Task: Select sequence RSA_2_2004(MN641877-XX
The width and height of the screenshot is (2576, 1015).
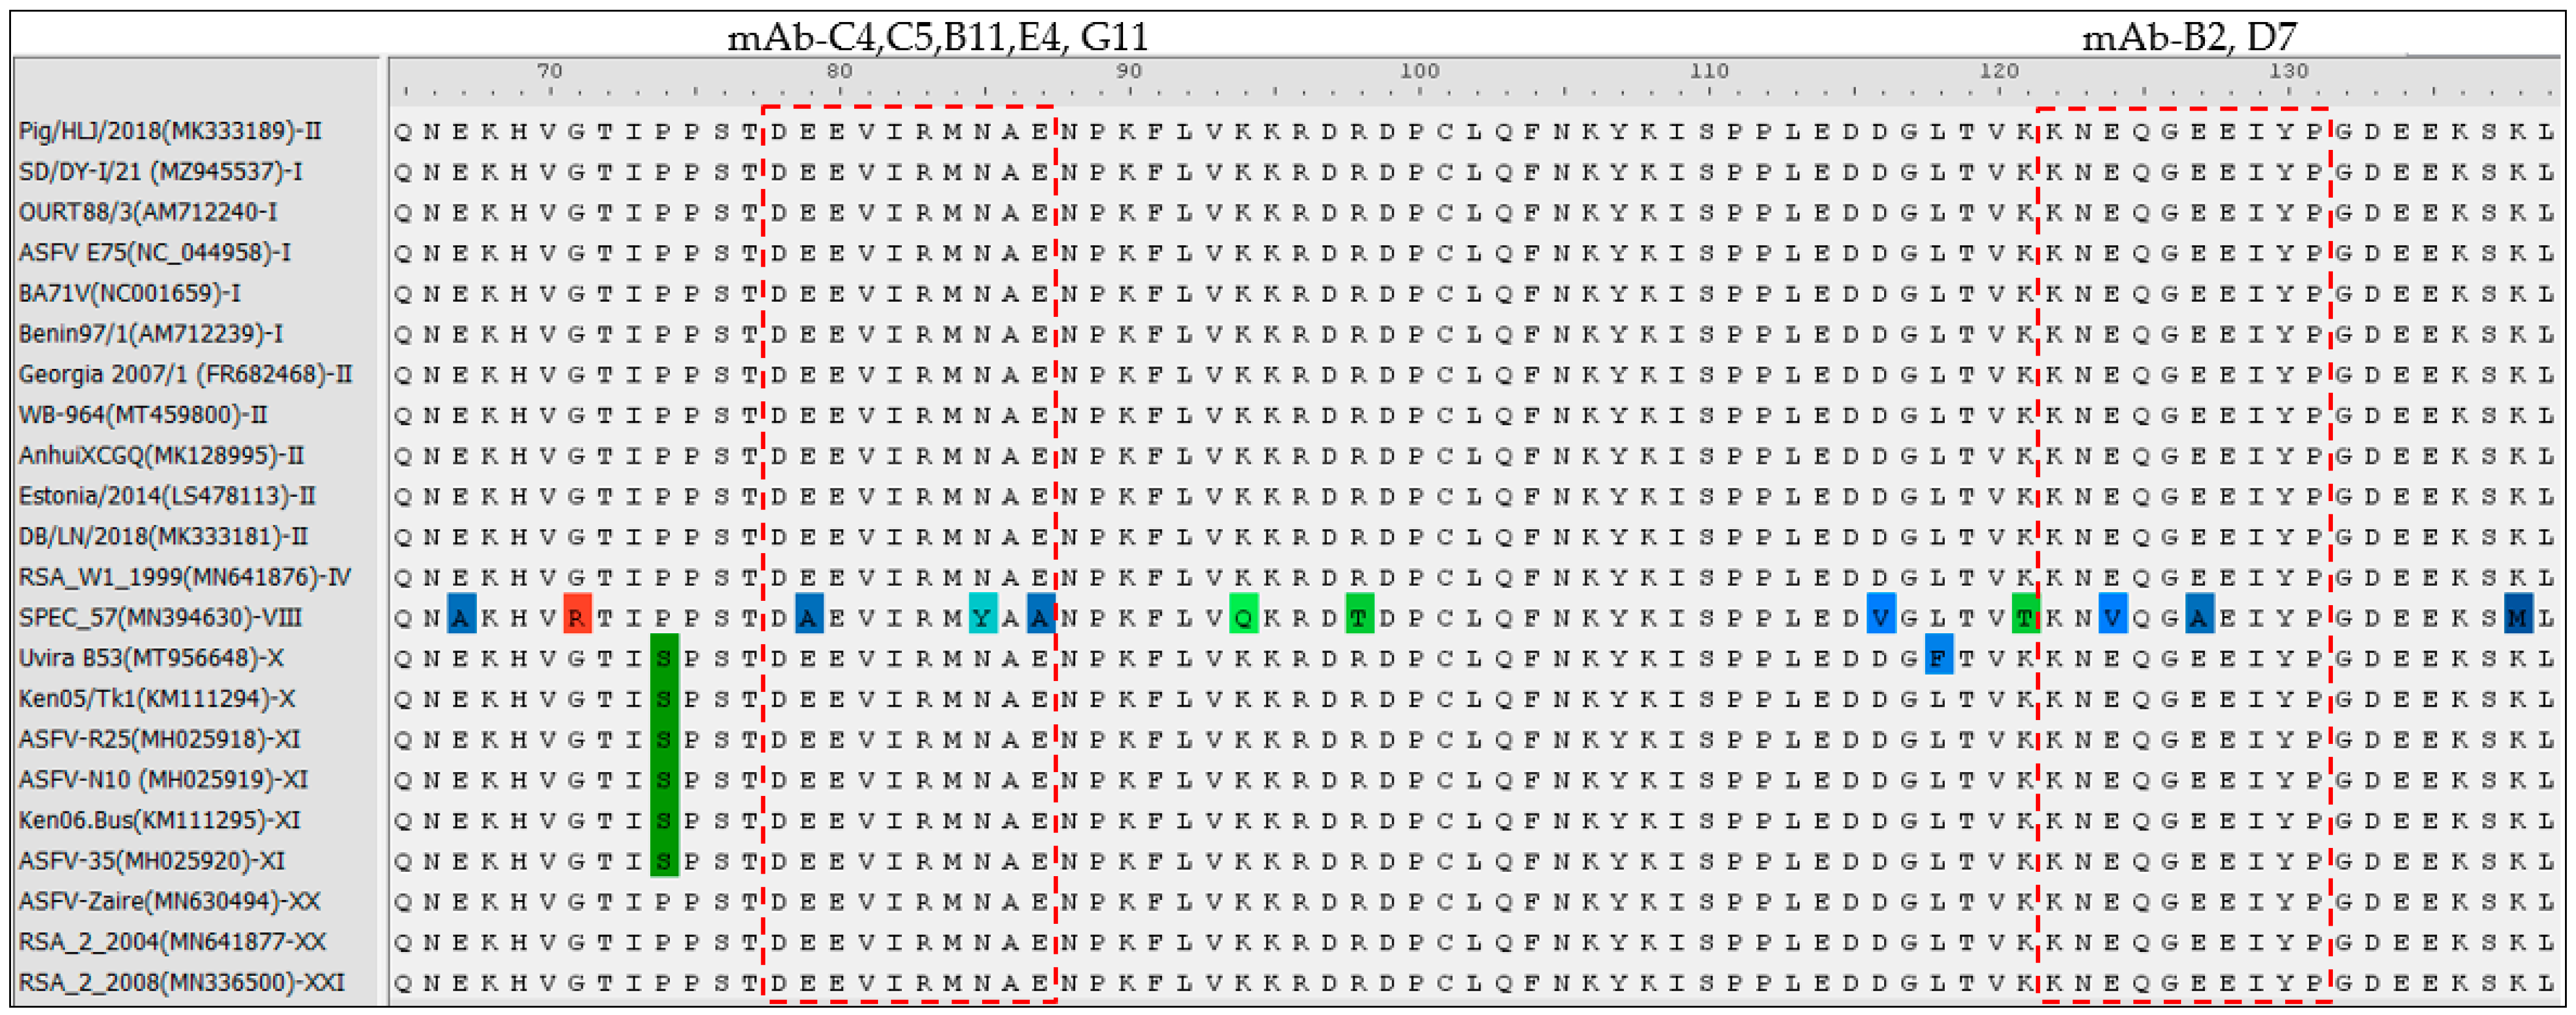Action: [172, 942]
